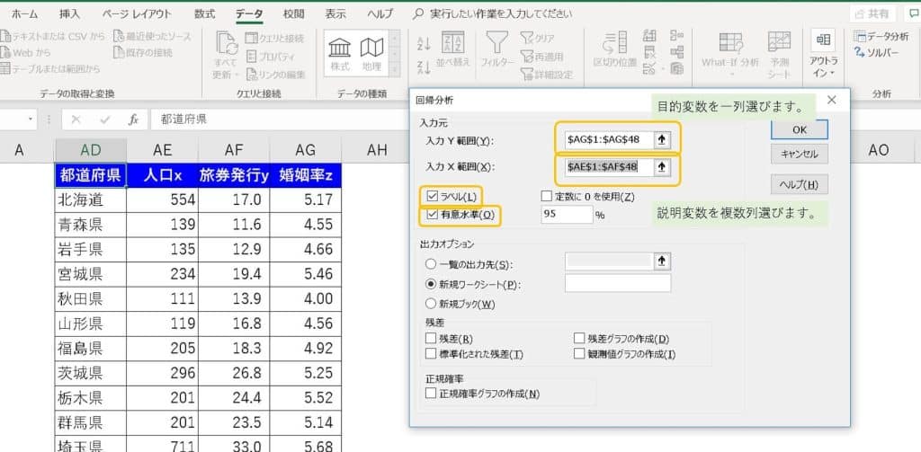
Task: Select the 株式 data type icon
Action: coord(339,53)
